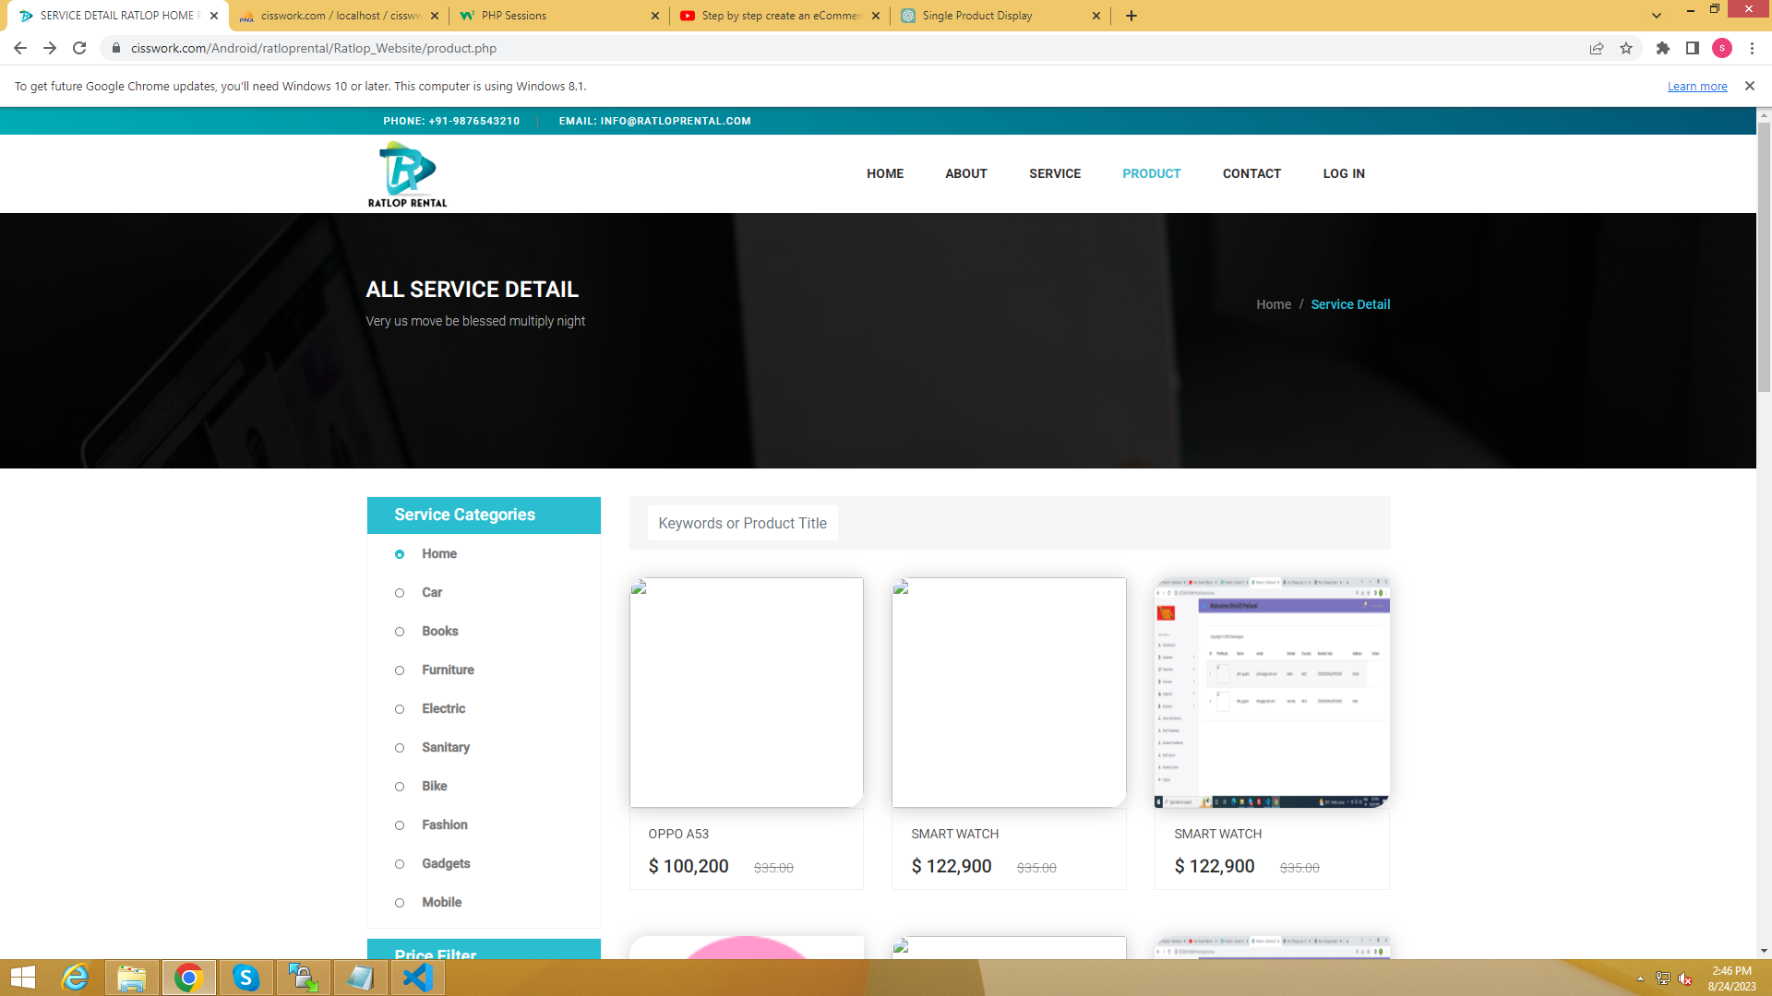Click the Keywords or Product Title field
Screen dimensions: 1772x996
click(x=743, y=523)
